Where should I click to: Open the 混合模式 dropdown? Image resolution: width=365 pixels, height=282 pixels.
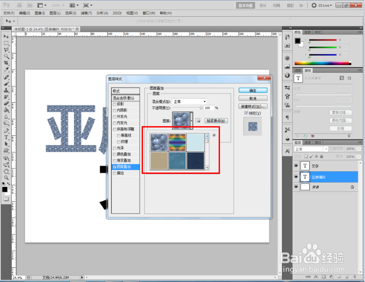[189, 102]
